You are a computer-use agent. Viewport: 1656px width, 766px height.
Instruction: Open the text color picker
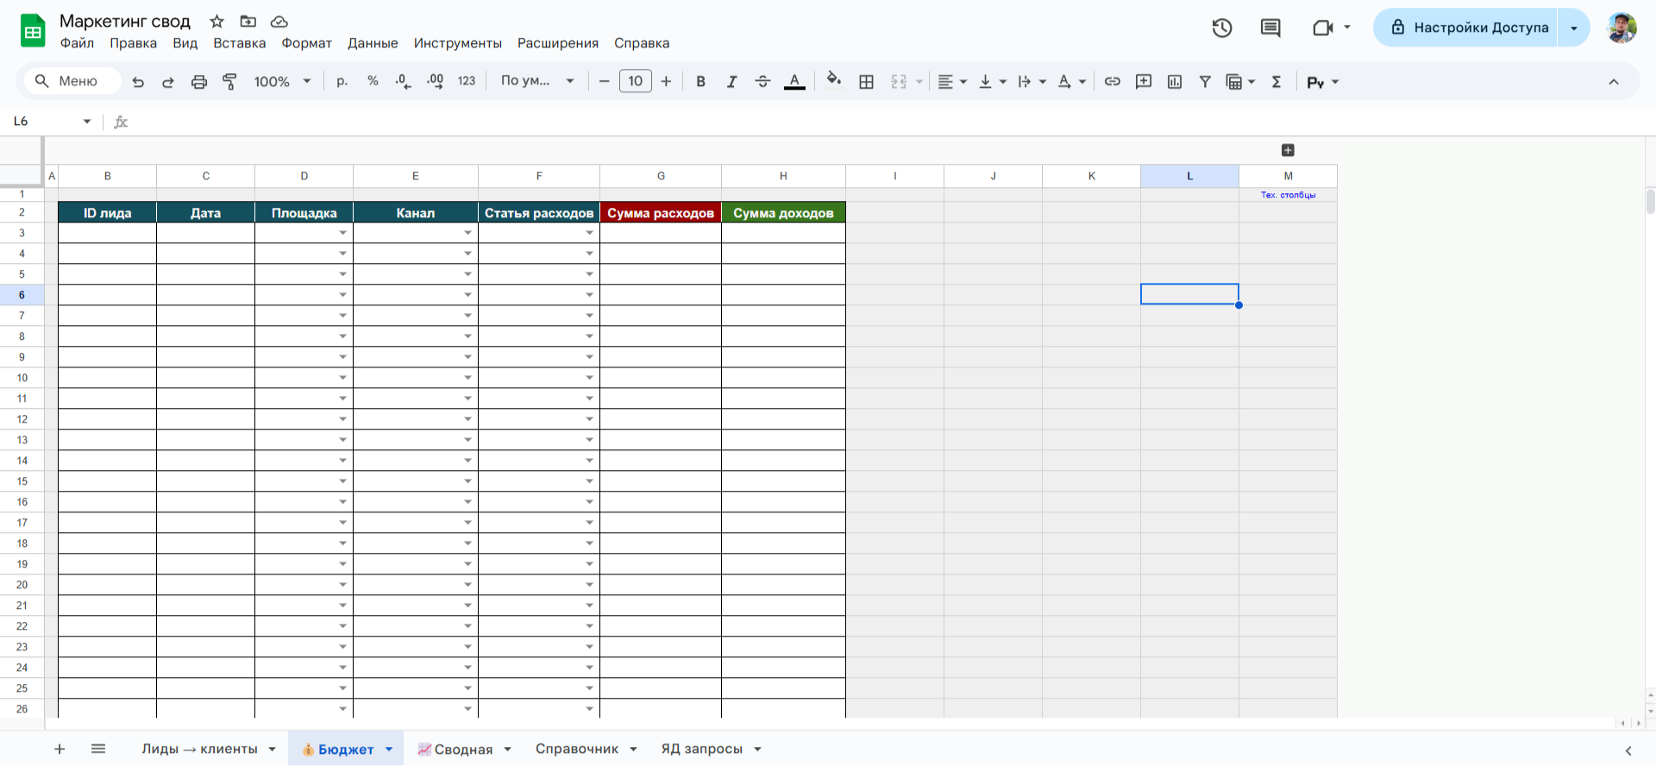794,81
